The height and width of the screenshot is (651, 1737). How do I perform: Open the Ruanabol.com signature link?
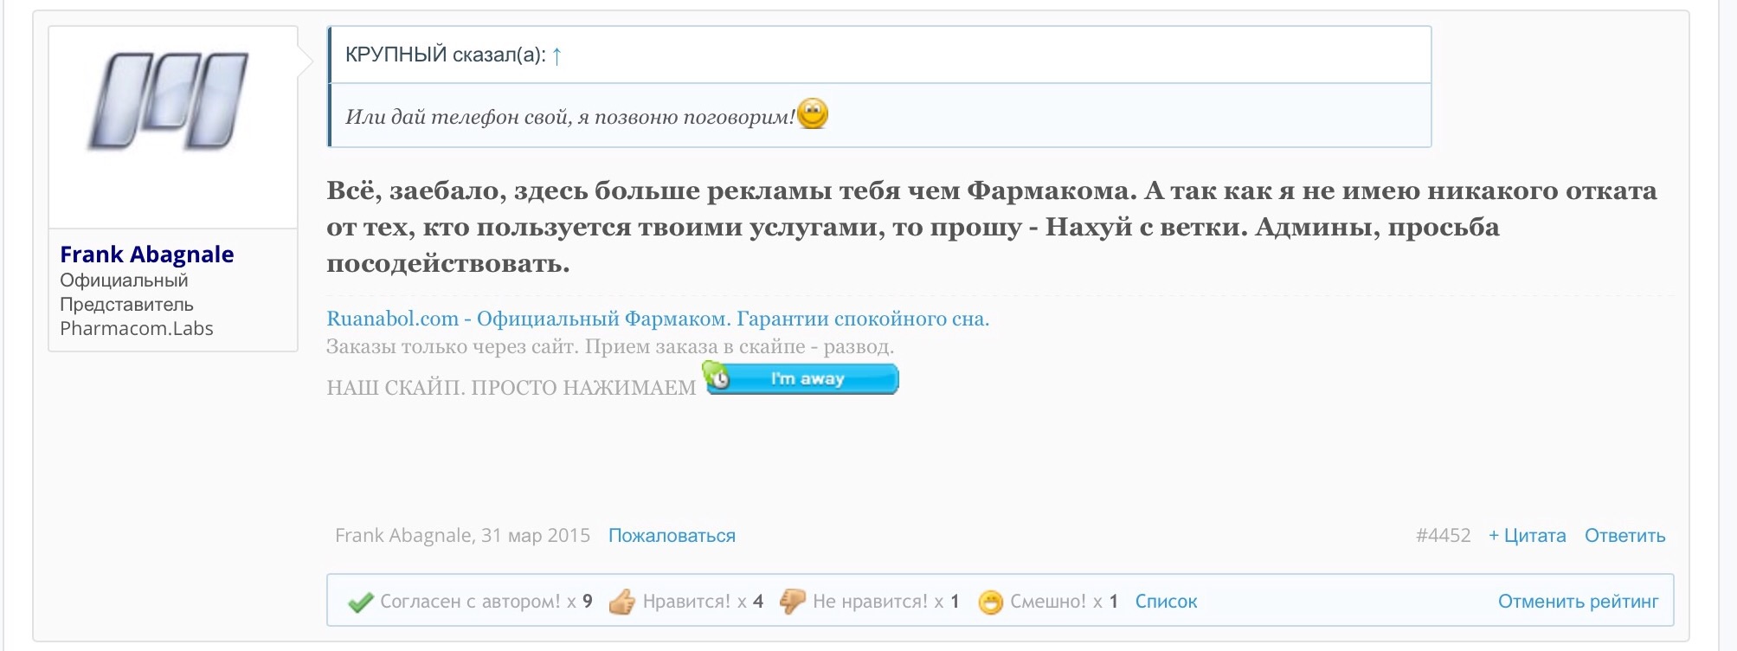click(x=657, y=319)
